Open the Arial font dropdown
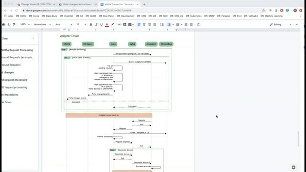Viewport: 306px width, 172px height. (64, 24)
